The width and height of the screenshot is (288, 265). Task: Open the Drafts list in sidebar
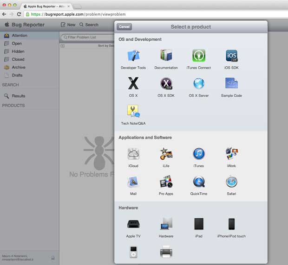pos(29,75)
